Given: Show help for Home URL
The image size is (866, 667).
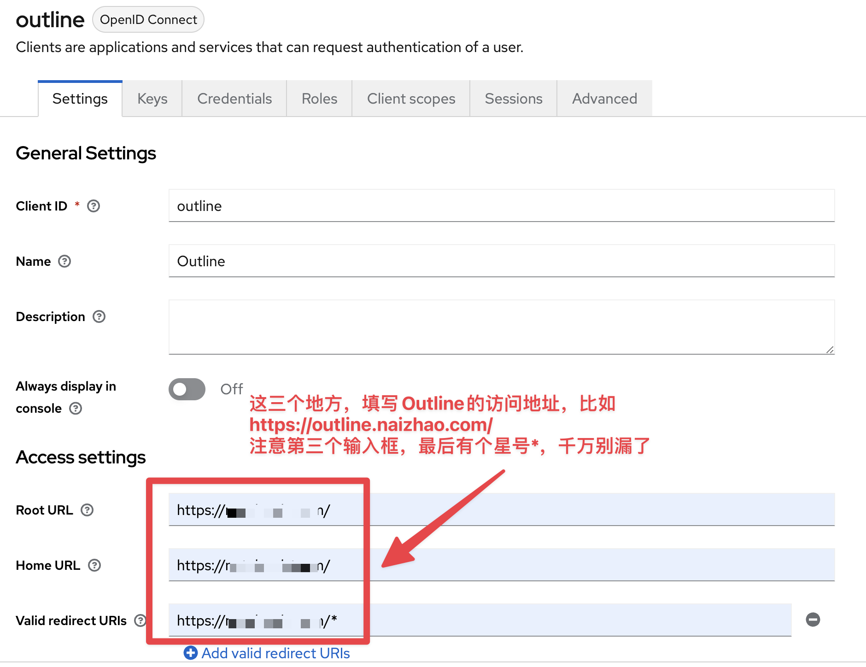Looking at the screenshot, I should point(94,565).
